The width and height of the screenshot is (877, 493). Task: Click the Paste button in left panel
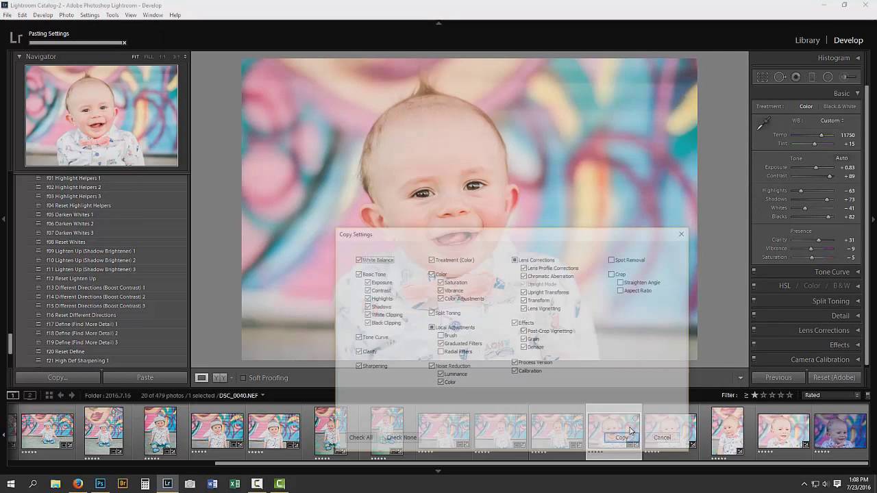point(145,377)
